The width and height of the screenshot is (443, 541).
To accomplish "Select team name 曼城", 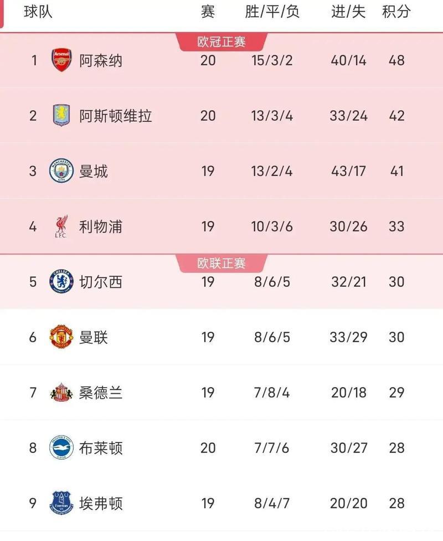I will pyautogui.click(x=94, y=171).
